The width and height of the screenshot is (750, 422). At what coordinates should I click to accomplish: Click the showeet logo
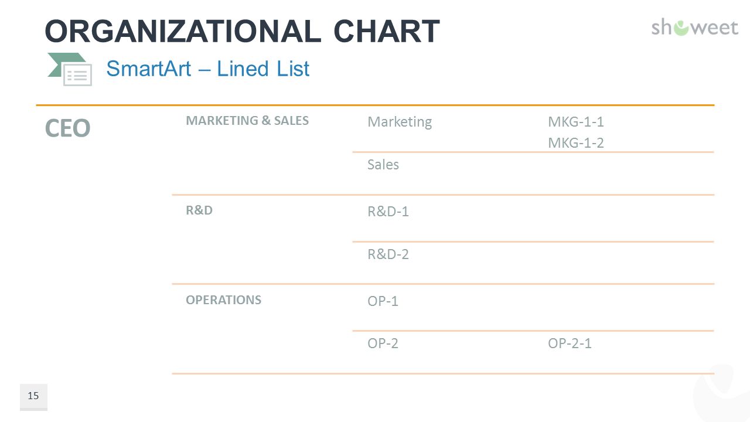(x=695, y=27)
